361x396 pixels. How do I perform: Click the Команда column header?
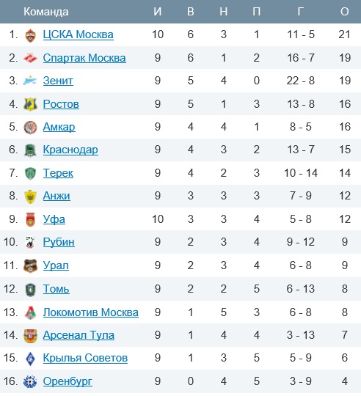click(x=46, y=12)
